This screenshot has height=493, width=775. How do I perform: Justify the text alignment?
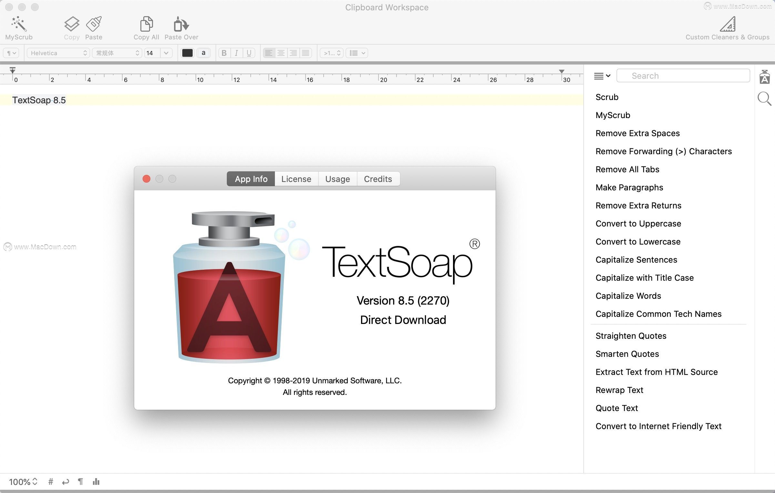pos(306,53)
